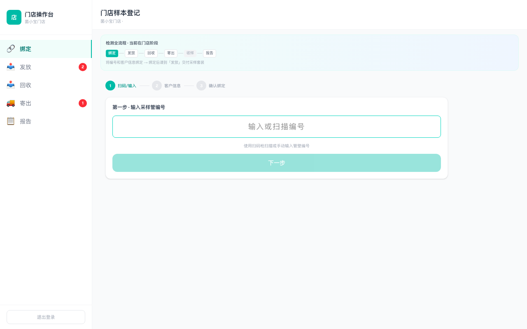Click the red badge 1 on 寄出
Viewport: 527px width, 329px height.
point(83,103)
